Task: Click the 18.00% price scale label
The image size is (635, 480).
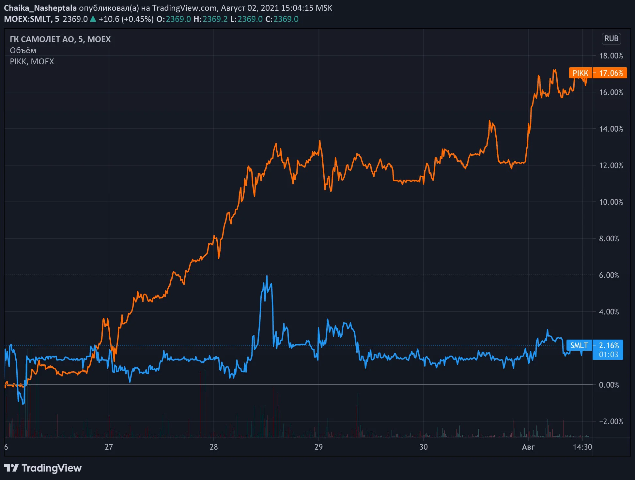Action: [x=611, y=56]
